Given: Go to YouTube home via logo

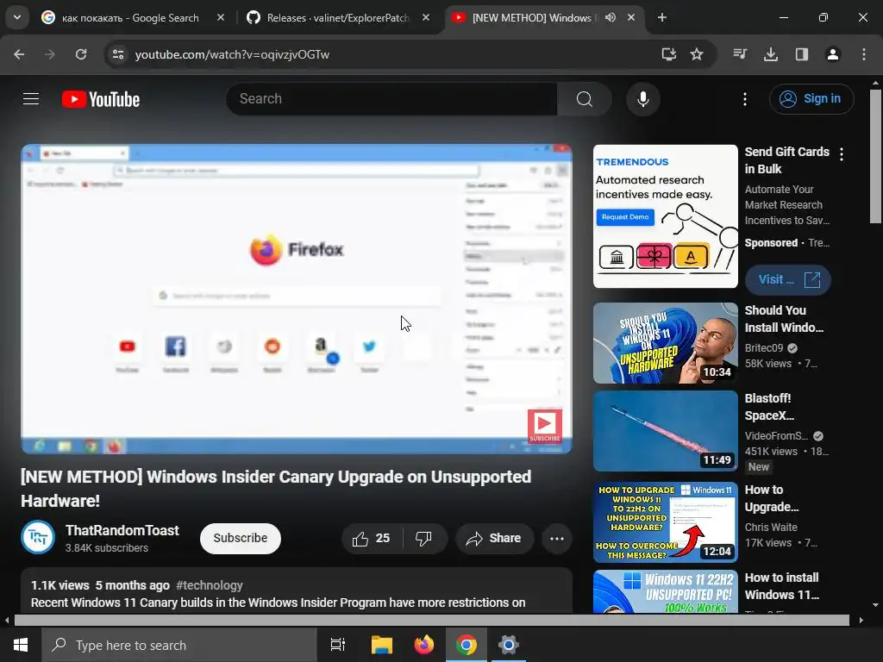Looking at the screenshot, I should (101, 100).
